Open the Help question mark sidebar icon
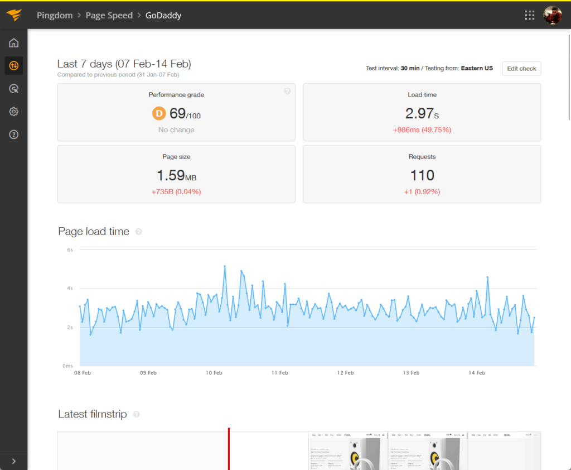 point(13,135)
